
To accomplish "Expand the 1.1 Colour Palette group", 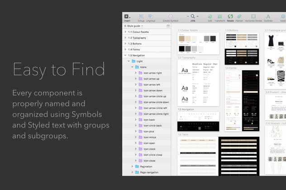I will [x=125, y=32].
